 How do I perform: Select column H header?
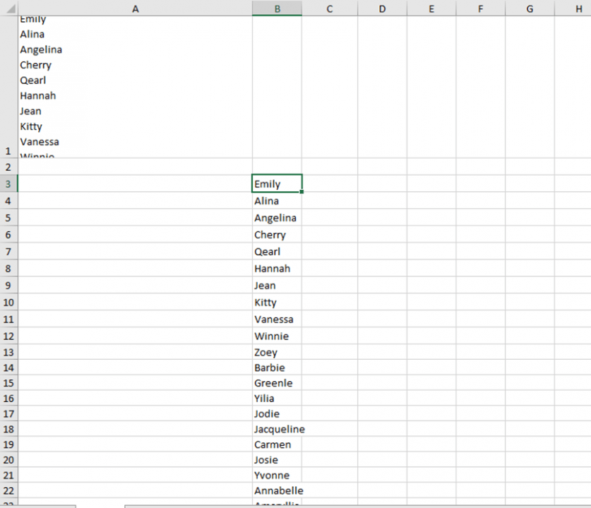pyautogui.click(x=576, y=8)
